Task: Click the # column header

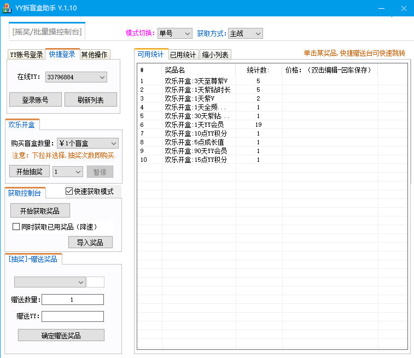Action: tap(149, 70)
